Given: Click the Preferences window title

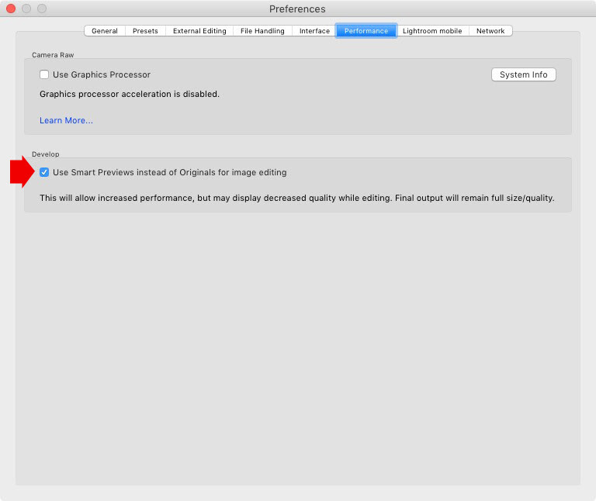Looking at the screenshot, I should (x=297, y=9).
